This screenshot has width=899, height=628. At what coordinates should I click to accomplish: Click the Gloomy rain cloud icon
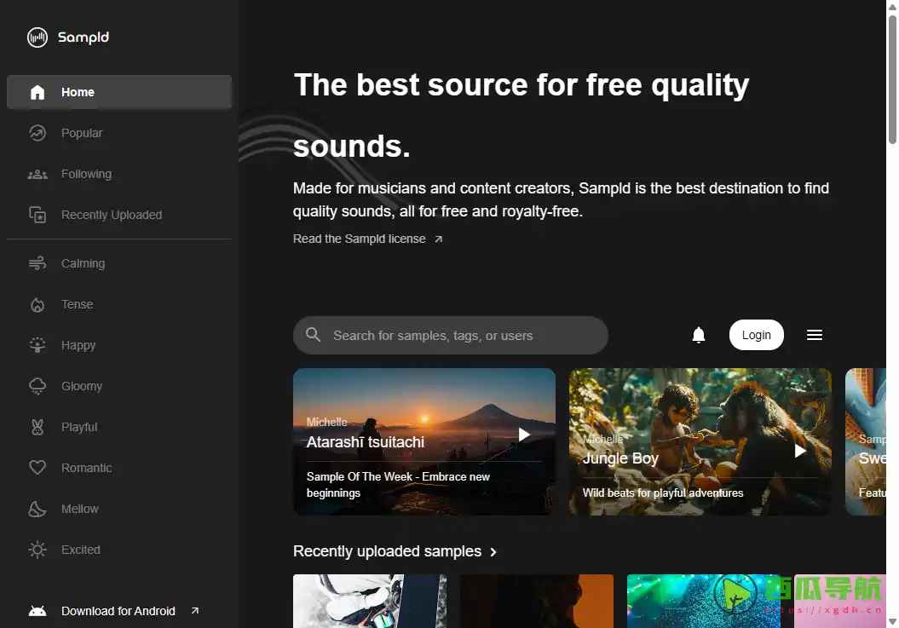click(x=37, y=386)
